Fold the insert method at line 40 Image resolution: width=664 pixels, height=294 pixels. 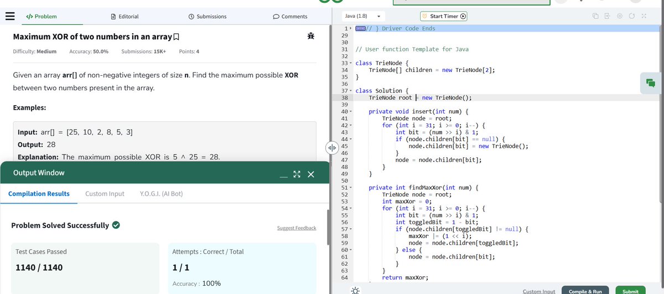click(x=351, y=112)
